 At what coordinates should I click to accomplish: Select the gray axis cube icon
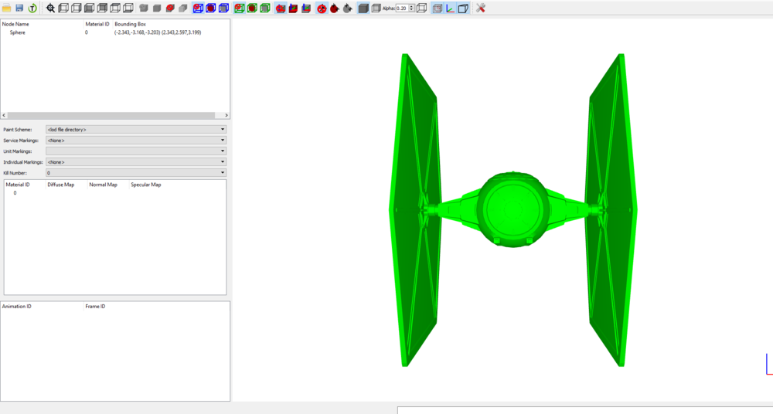[306, 8]
